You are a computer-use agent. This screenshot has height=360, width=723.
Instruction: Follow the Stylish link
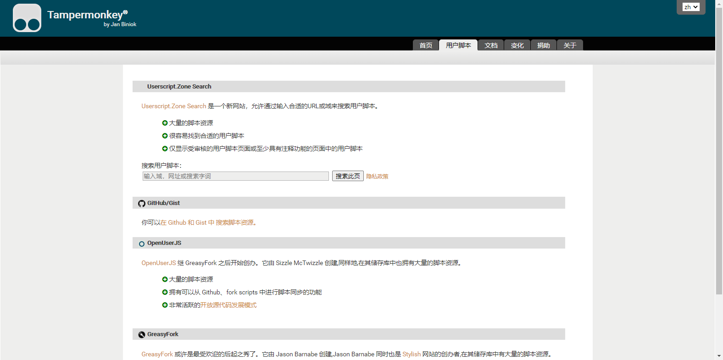point(412,354)
